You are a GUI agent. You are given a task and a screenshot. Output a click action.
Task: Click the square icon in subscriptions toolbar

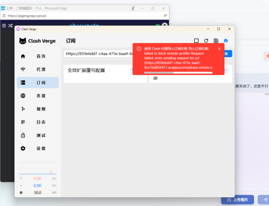pyautogui.click(x=196, y=40)
